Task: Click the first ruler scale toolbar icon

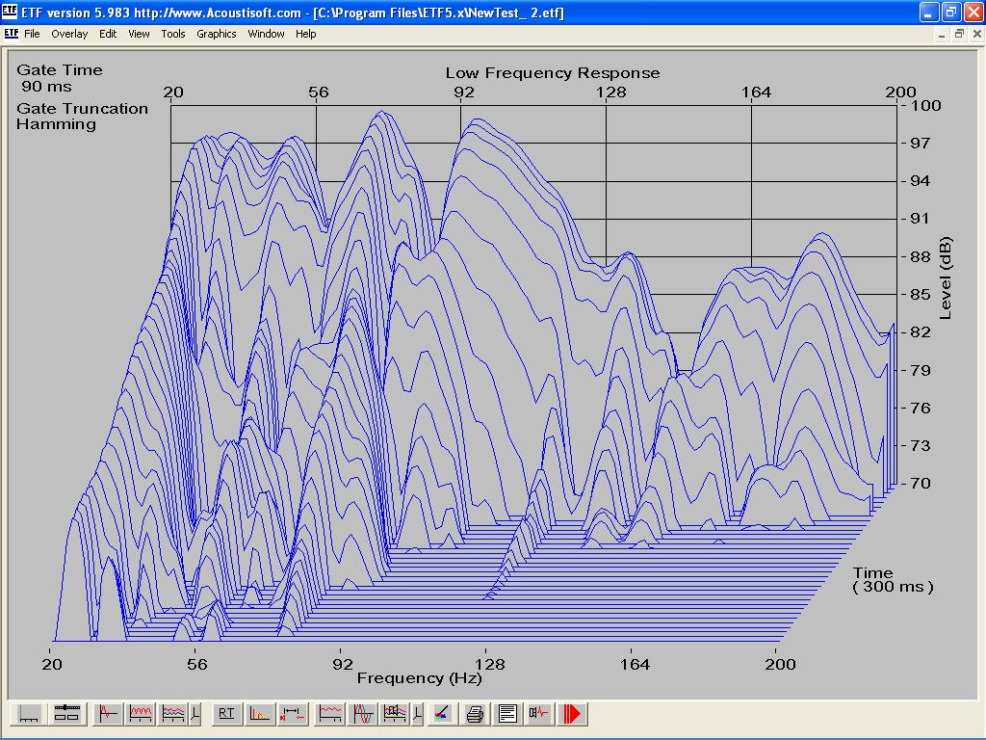Action: coord(30,714)
